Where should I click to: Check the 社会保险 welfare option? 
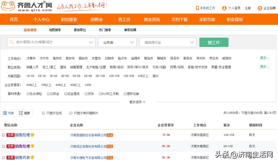coord(28,93)
